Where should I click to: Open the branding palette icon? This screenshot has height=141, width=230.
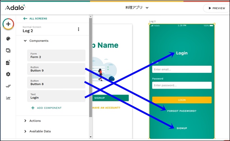point(8,39)
